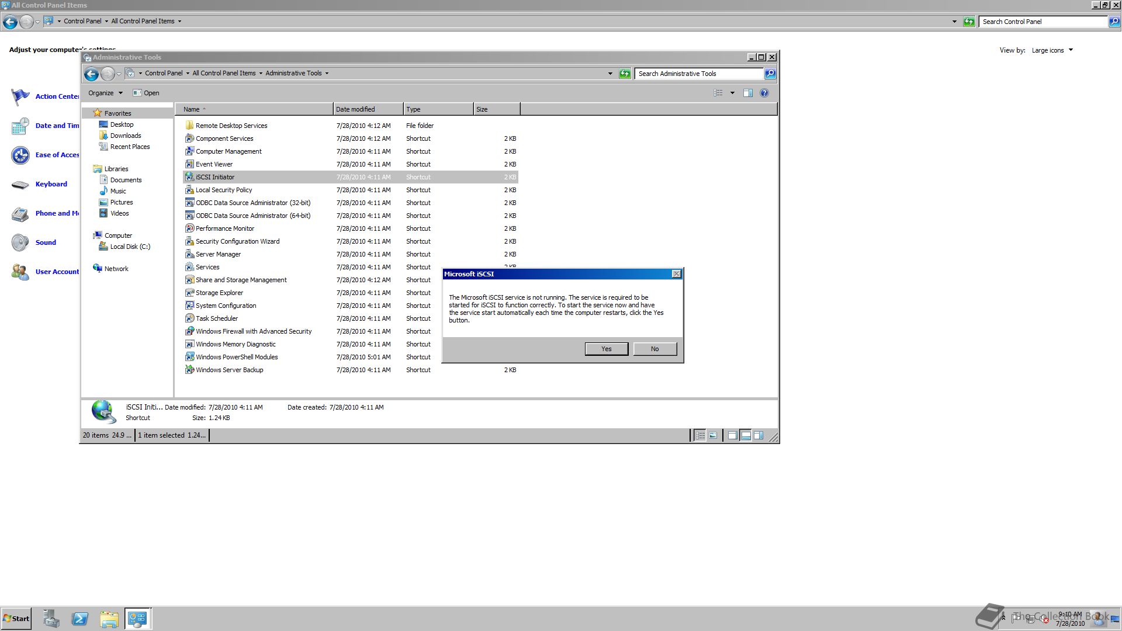This screenshot has width=1122, height=631.
Task: Select the Task Scheduler icon
Action: point(189,318)
